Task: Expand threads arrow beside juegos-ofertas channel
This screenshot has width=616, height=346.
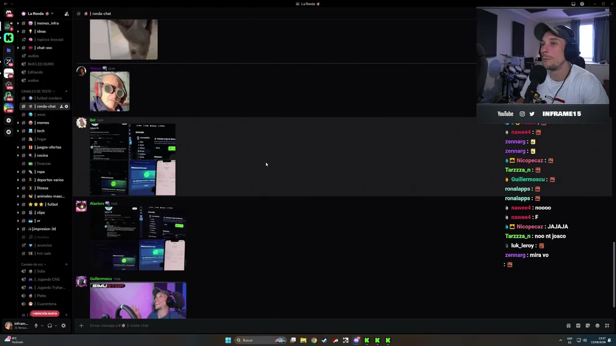Action: click(18, 147)
